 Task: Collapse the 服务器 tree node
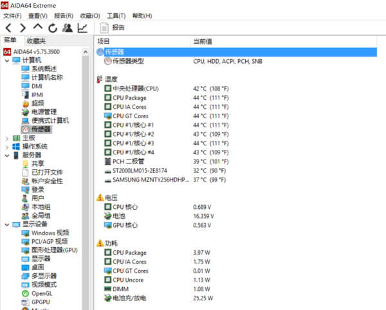(7, 156)
